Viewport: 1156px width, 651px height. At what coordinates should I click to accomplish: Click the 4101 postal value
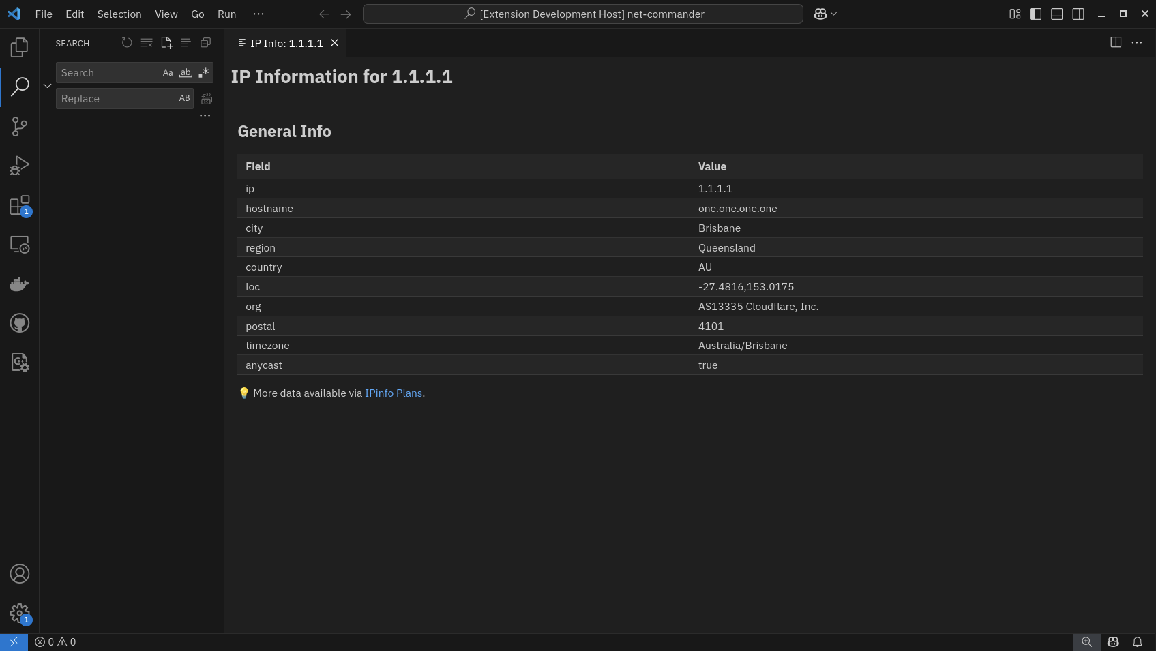[x=711, y=327]
